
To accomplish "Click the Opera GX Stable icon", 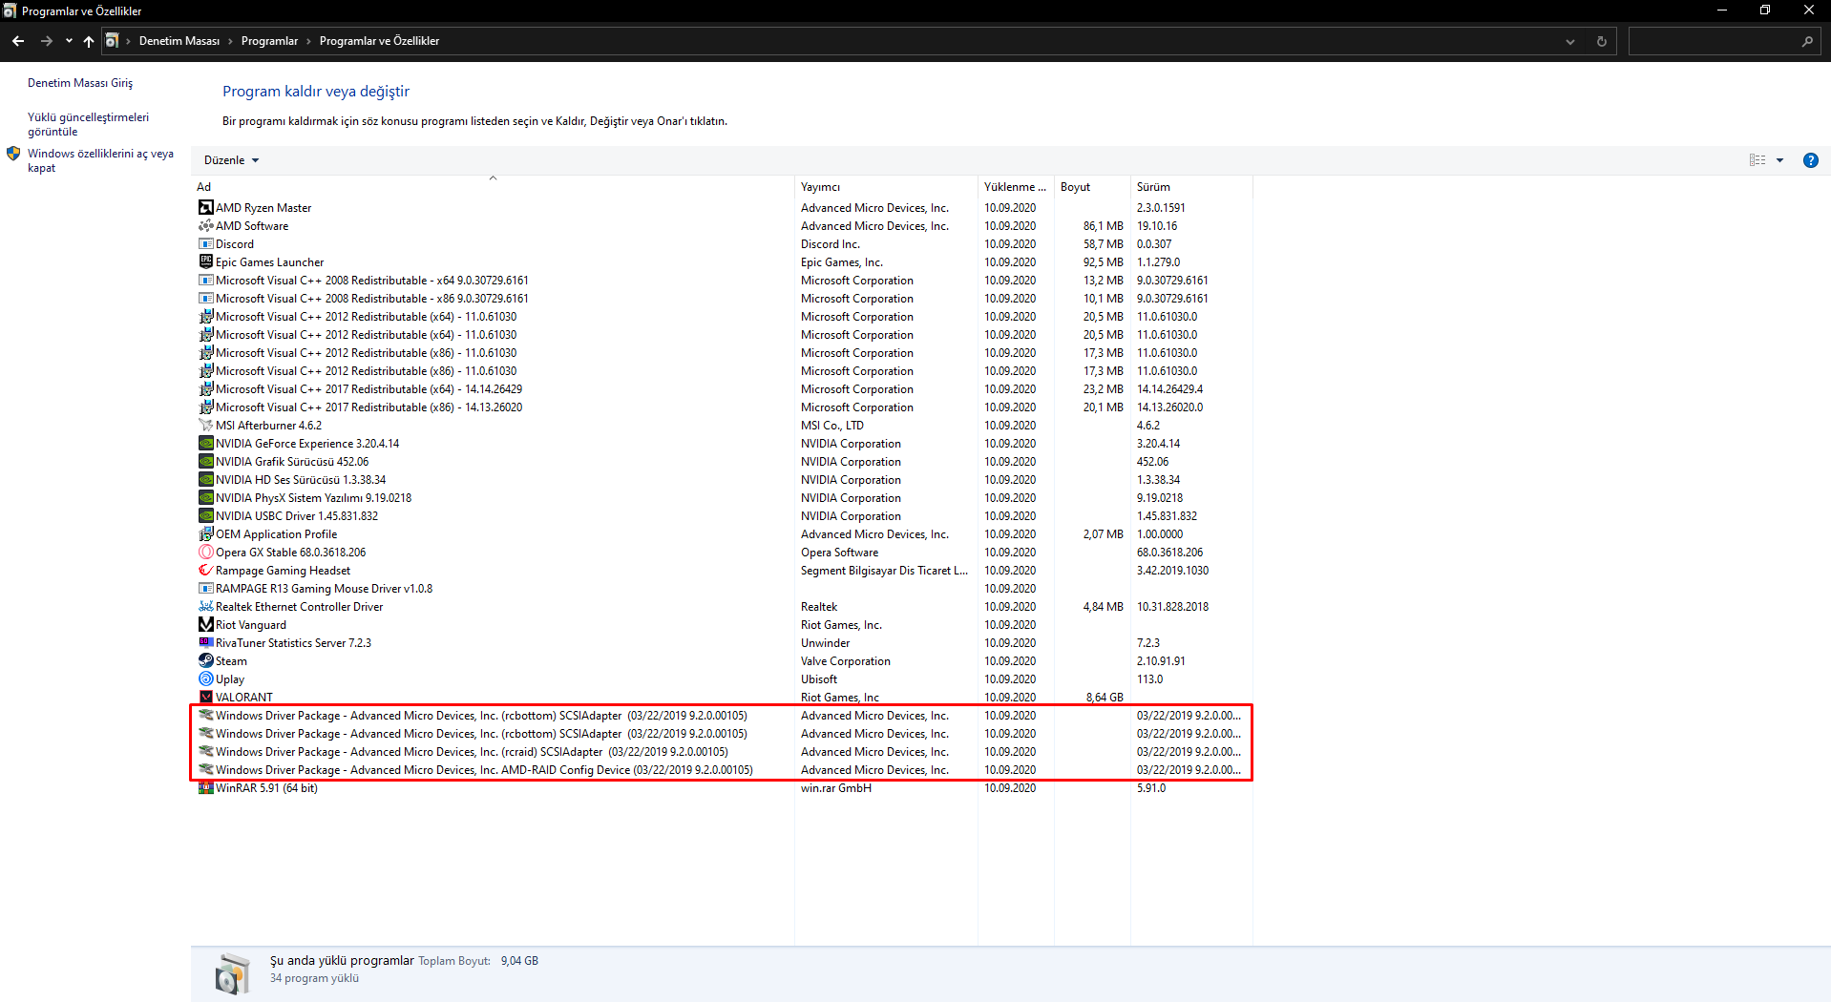I will click(x=205, y=552).
